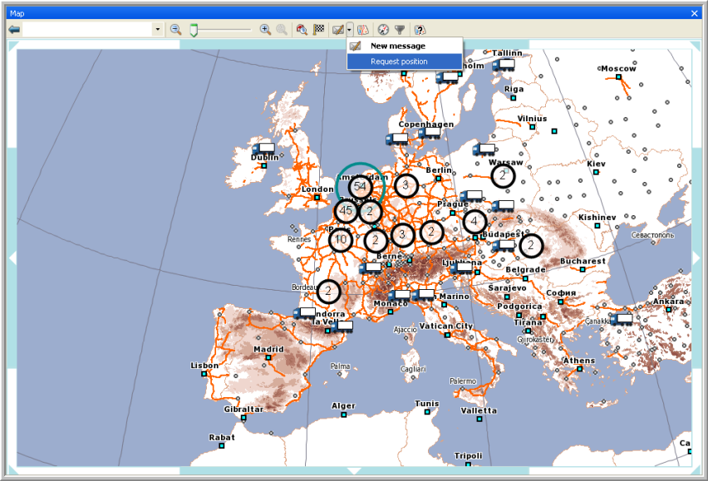708x481 pixels.
Task: Click the message compose toolbar button
Action: click(x=338, y=29)
